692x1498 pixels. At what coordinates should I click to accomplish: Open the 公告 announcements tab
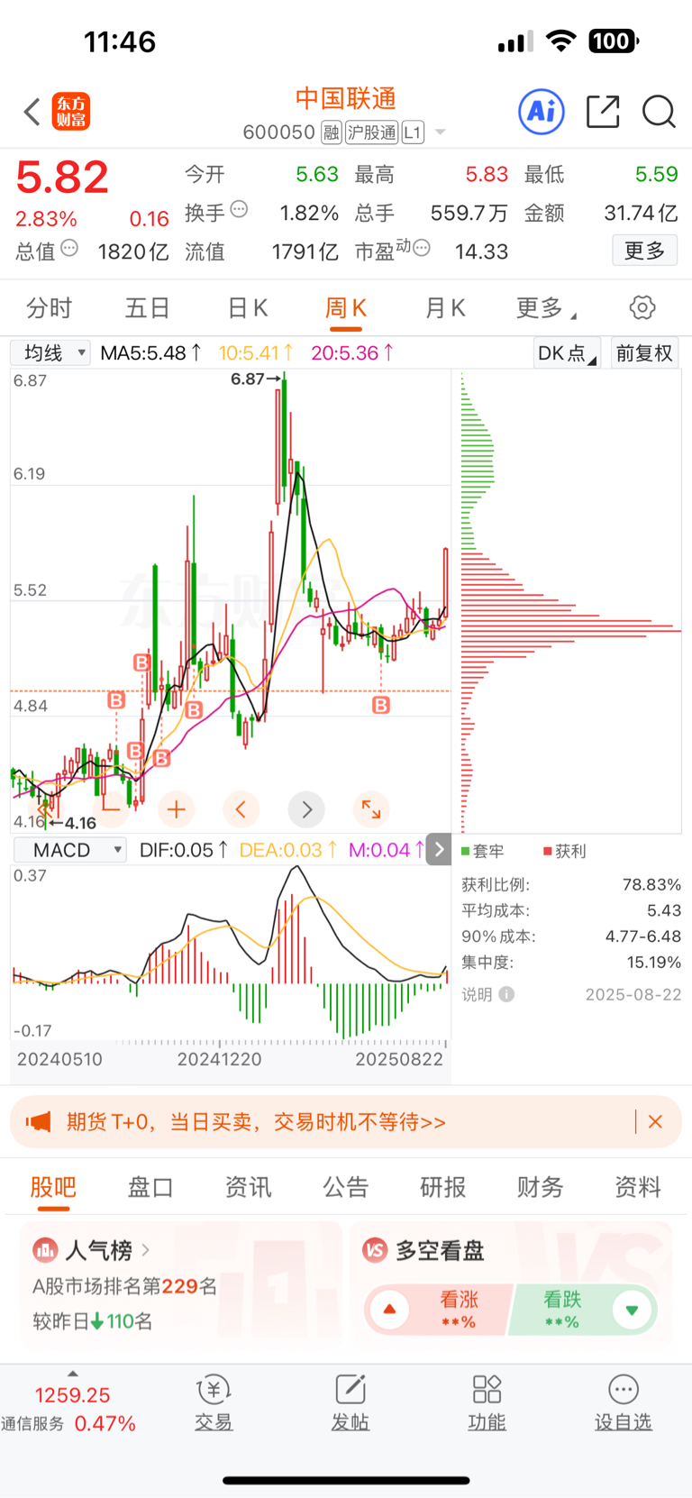[346, 1187]
